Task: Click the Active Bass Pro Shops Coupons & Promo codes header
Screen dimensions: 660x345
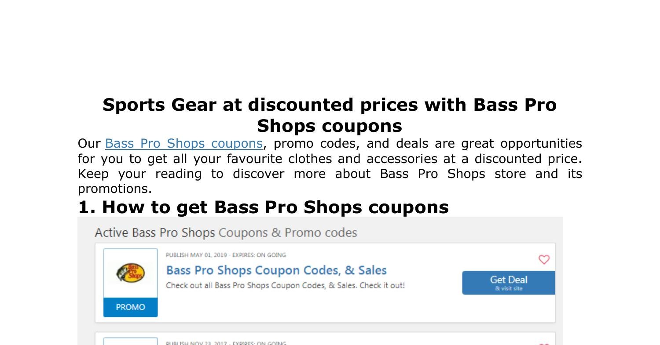Action: pos(226,232)
